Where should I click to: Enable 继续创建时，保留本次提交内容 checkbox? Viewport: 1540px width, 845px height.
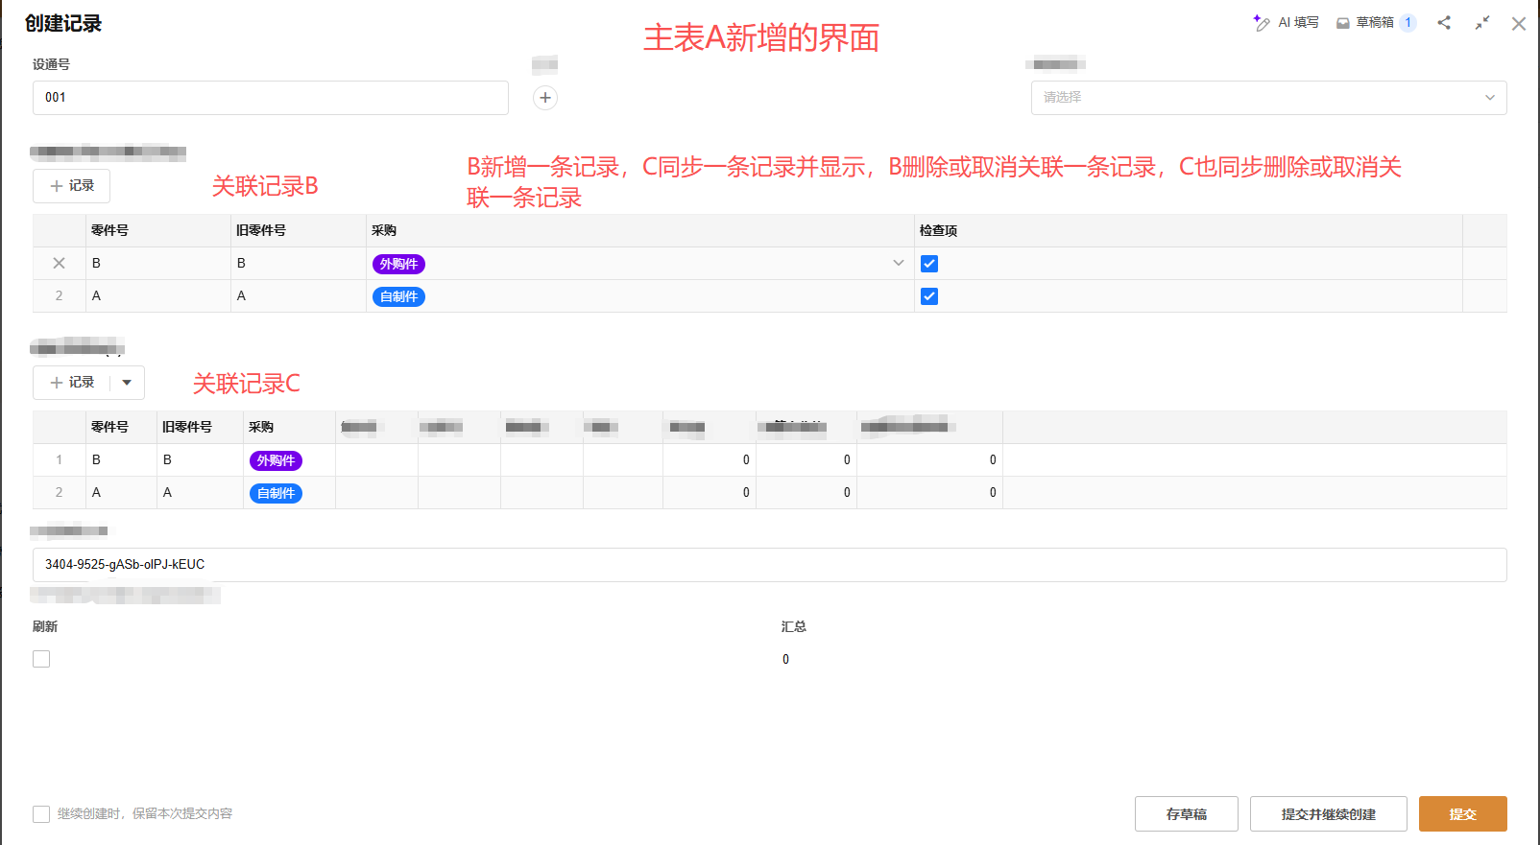41,814
